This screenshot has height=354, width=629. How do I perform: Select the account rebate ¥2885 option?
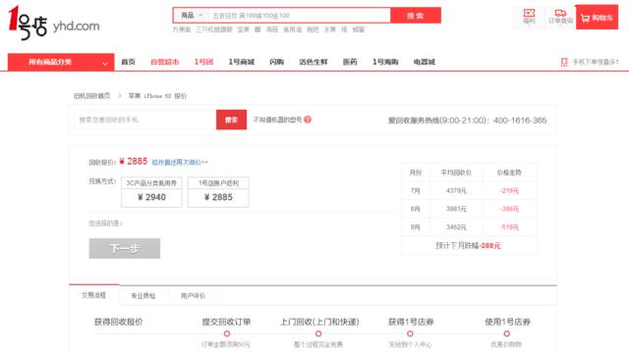click(218, 192)
